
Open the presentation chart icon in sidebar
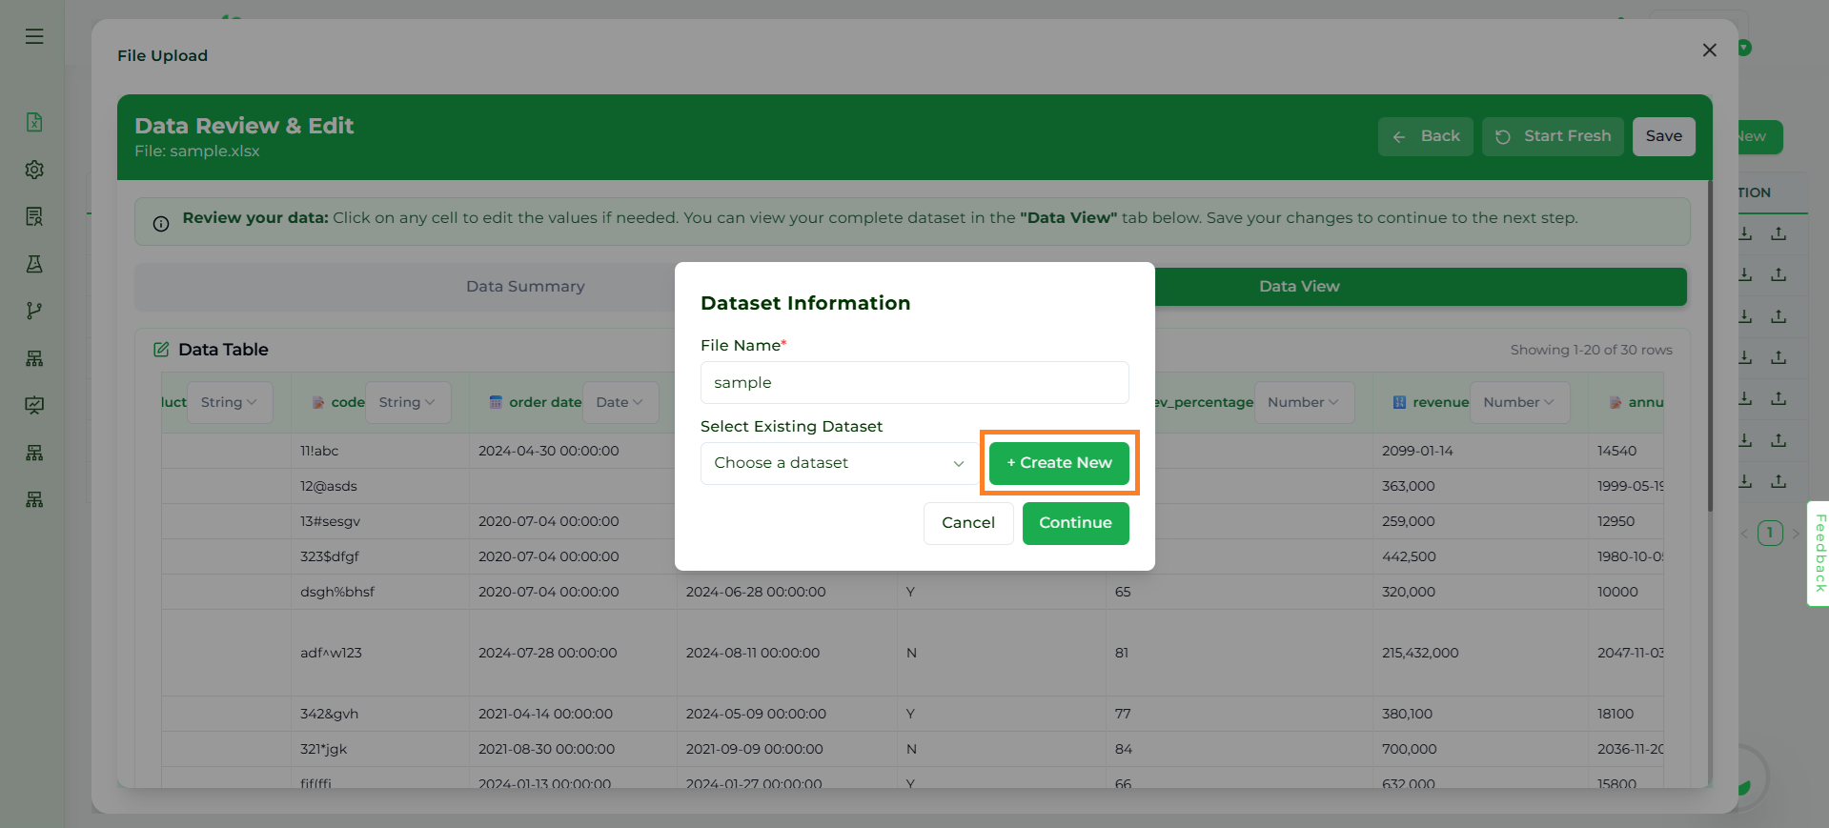click(x=34, y=405)
